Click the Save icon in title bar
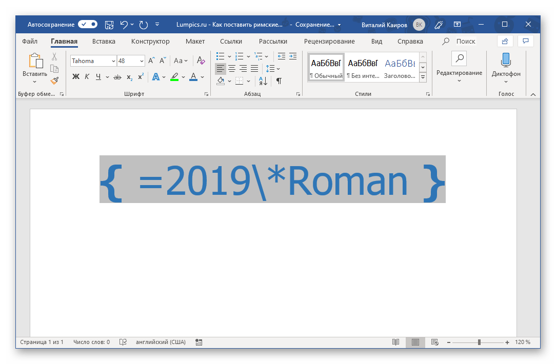This screenshot has height=364, width=556. click(x=109, y=25)
